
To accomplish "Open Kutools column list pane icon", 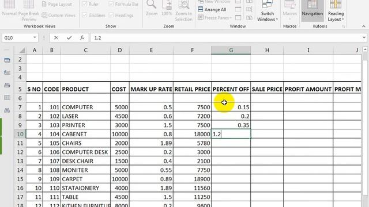I will click(7, 97).
